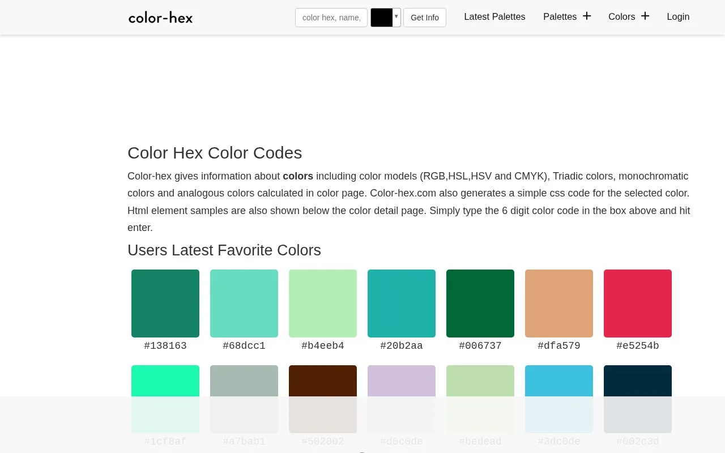The height and width of the screenshot is (453, 725).
Task: Click the plus icon beside Colors
Action: tap(645, 16)
